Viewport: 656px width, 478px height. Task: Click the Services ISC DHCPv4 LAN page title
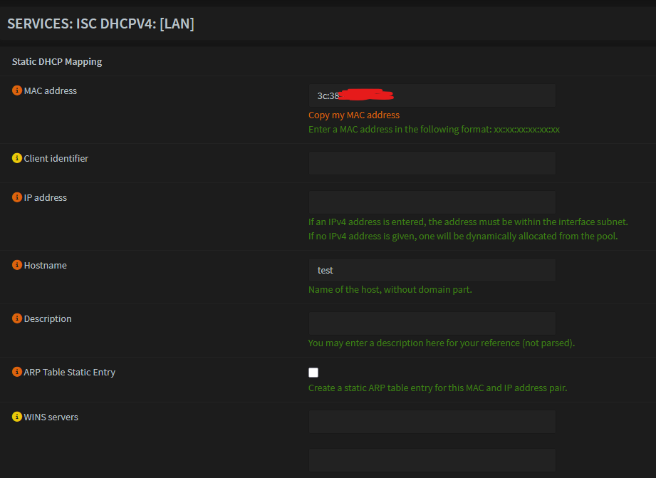(x=101, y=24)
